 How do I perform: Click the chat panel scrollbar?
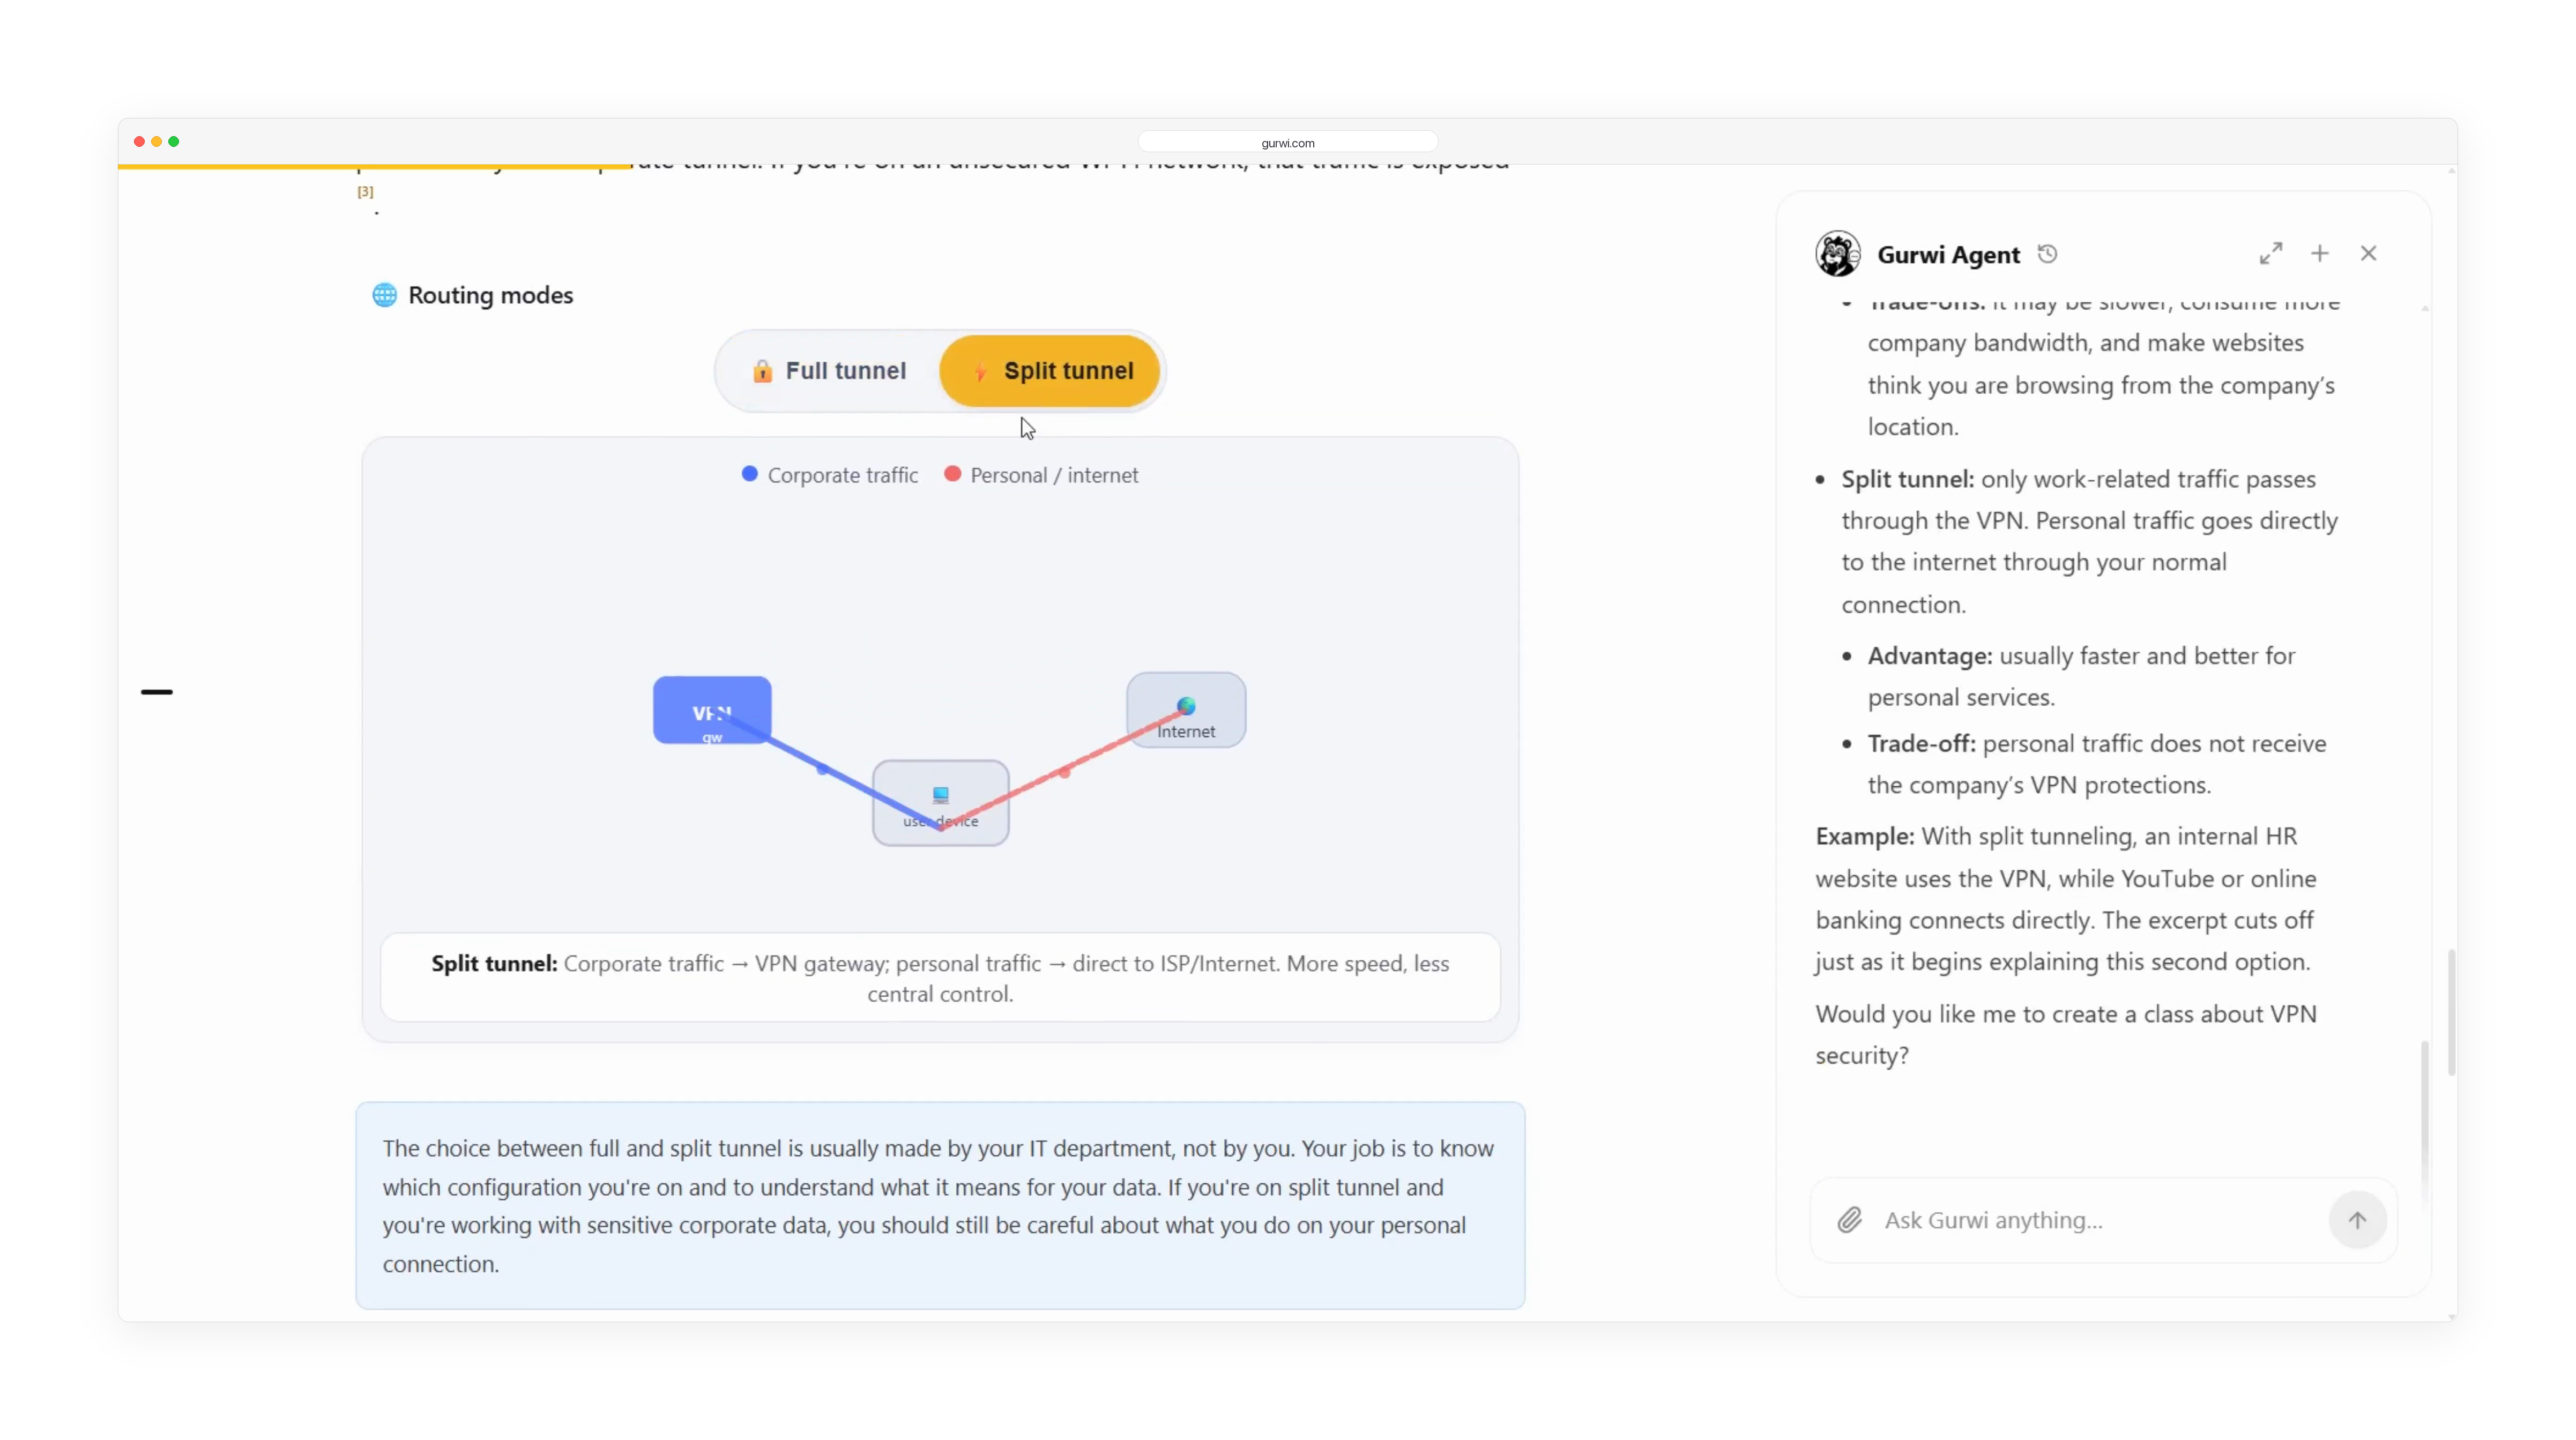pos(2424,1120)
